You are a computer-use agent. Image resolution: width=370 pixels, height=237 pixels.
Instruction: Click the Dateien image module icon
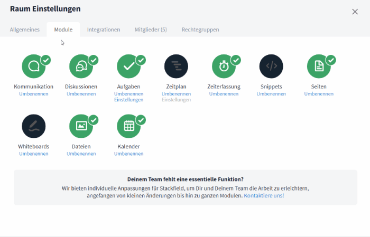[x=81, y=127]
